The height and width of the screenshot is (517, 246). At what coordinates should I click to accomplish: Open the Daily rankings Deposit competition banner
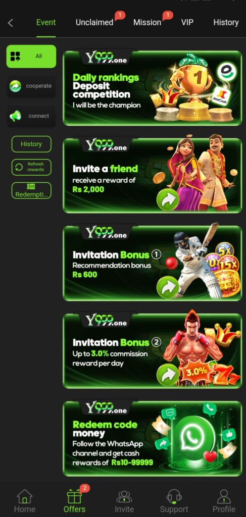[153, 88]
